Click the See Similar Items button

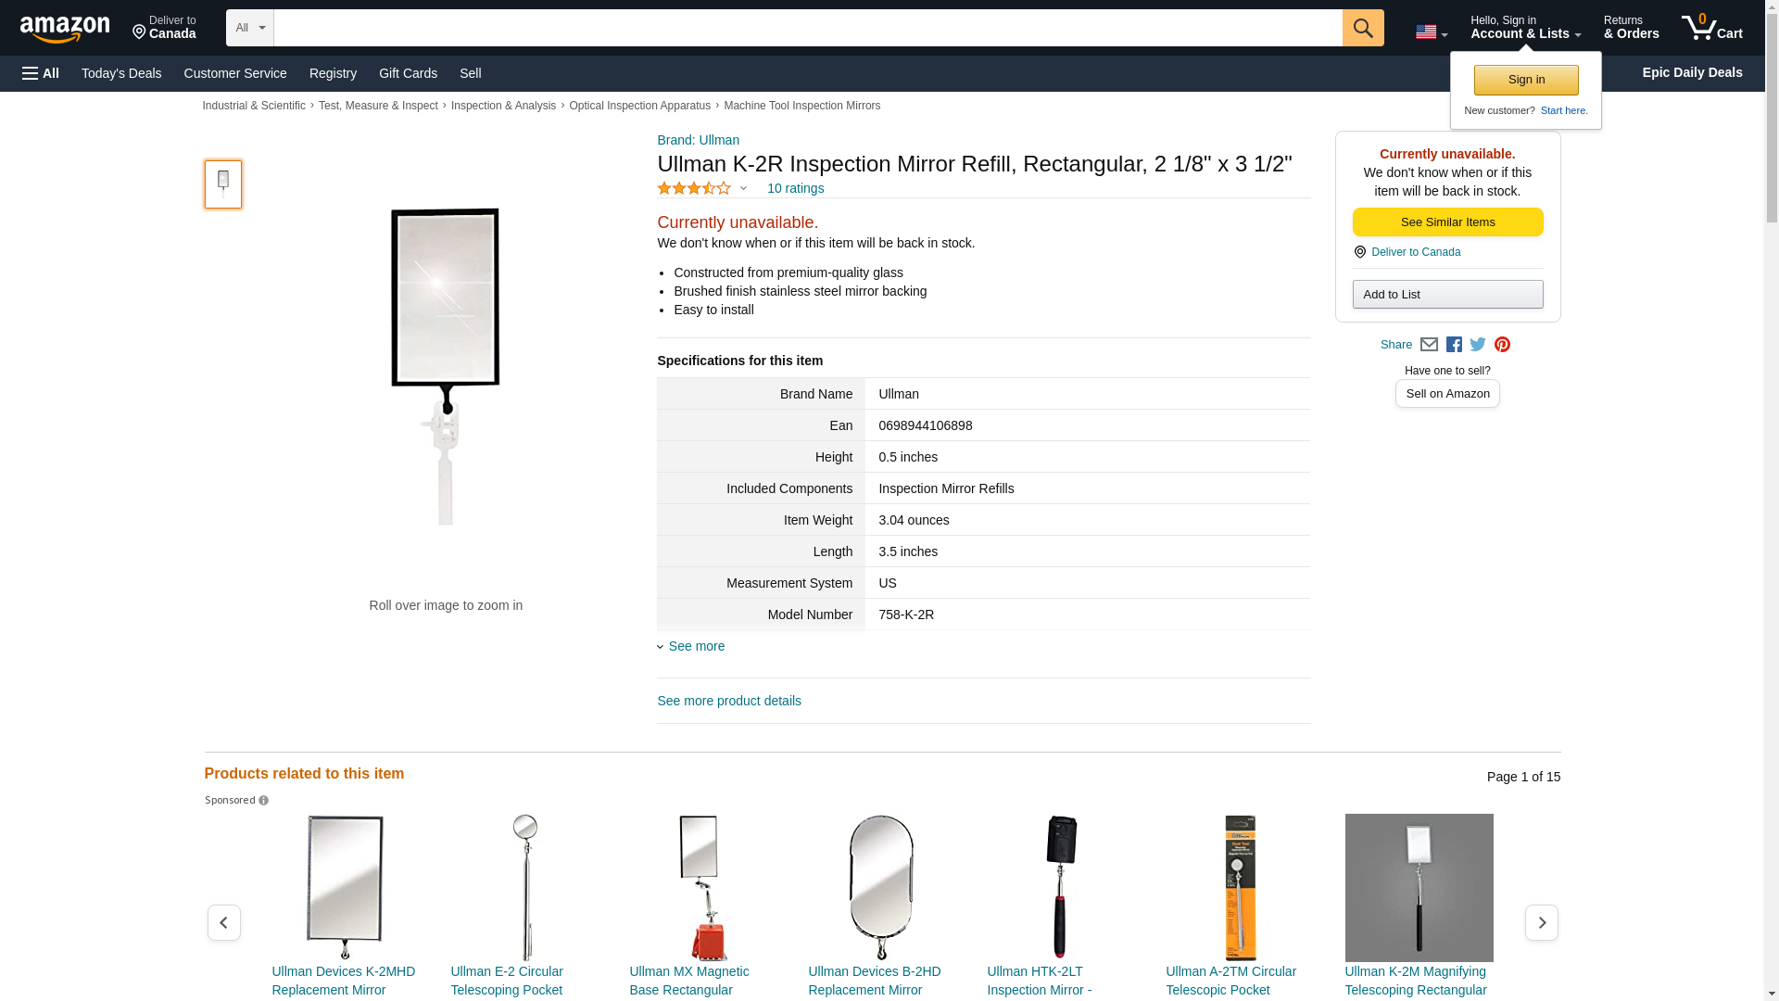point(1447,222)
